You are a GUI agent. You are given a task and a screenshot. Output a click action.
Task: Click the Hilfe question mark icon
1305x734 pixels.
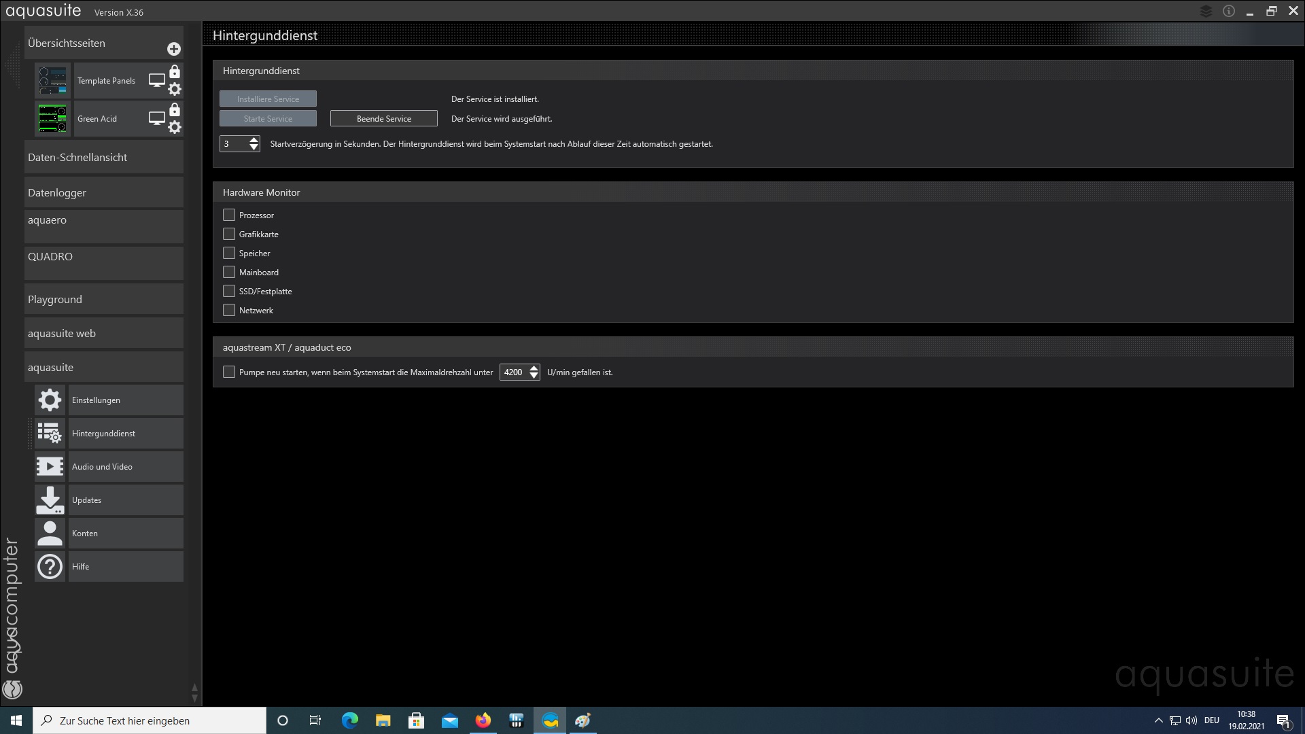pos(50,567)
